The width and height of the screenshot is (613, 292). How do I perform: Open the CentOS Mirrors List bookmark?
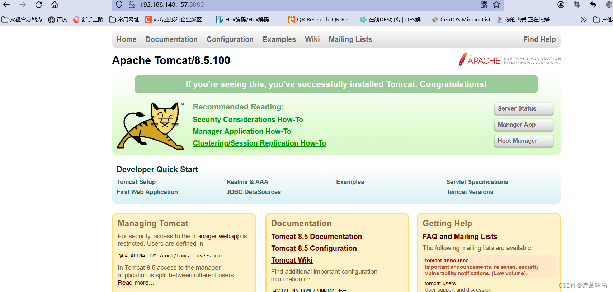pos(461,20)
